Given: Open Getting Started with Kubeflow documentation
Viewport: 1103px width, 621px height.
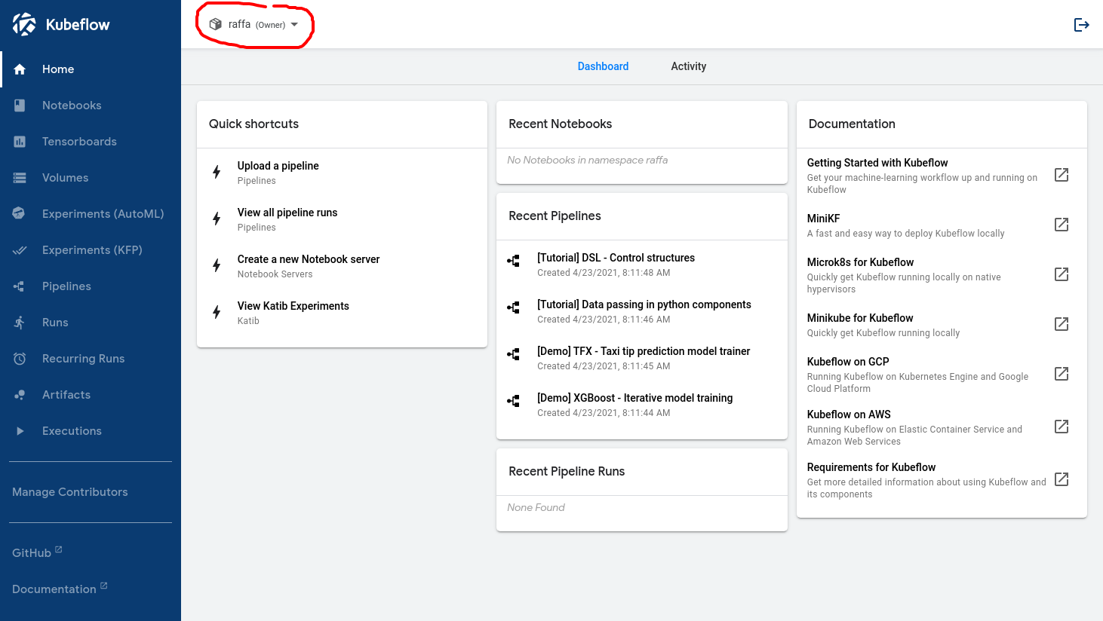Looking at the screenshot, I should point(942,175).
